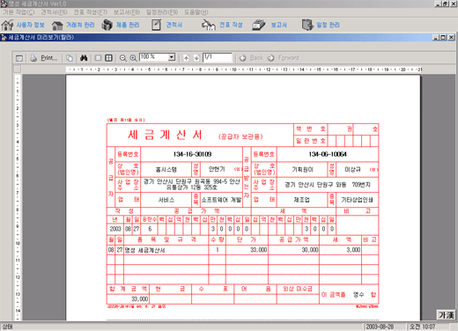
Task: Switch to multiple pages view
Action: (x=108, y=58)
